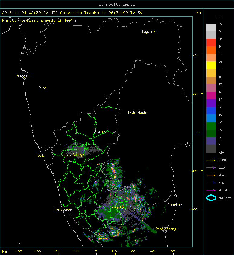The image size is (234, 255).
Task: Select the 57 dBZ orange color swatch
Action: pyautogui.click(x=211, y=50)
